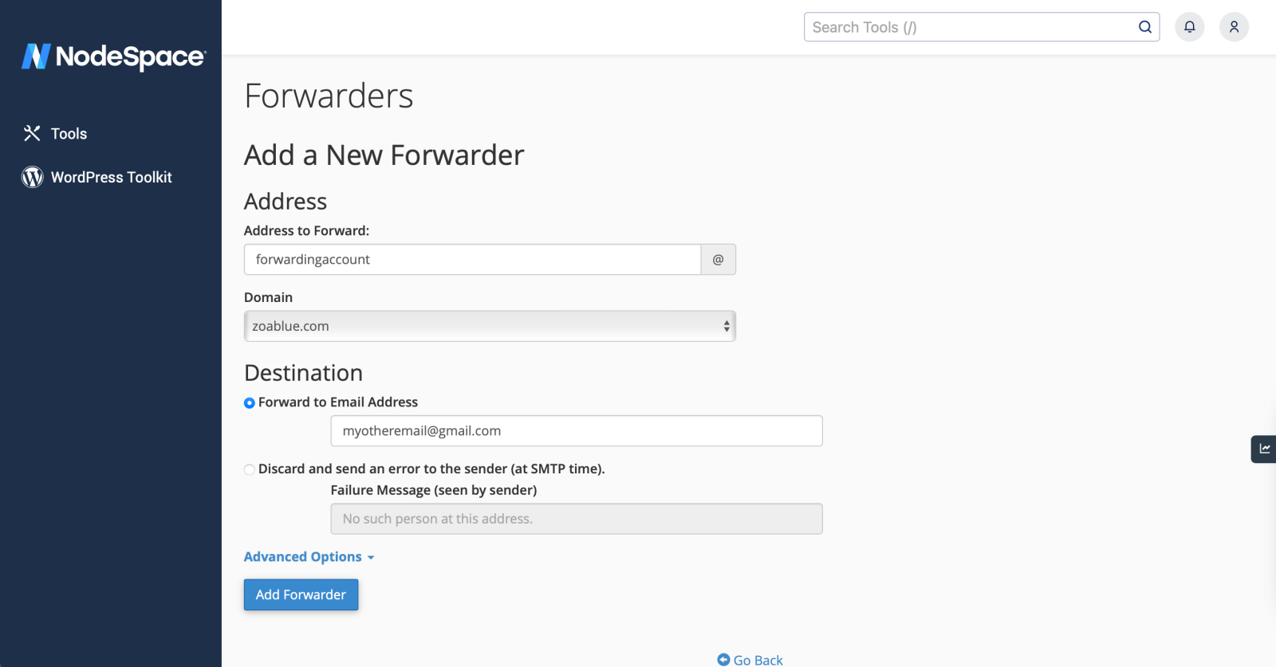Click the WordPress logo icon in sidebar
Viewport: 1276px width, 667px height.
(32, 177)
